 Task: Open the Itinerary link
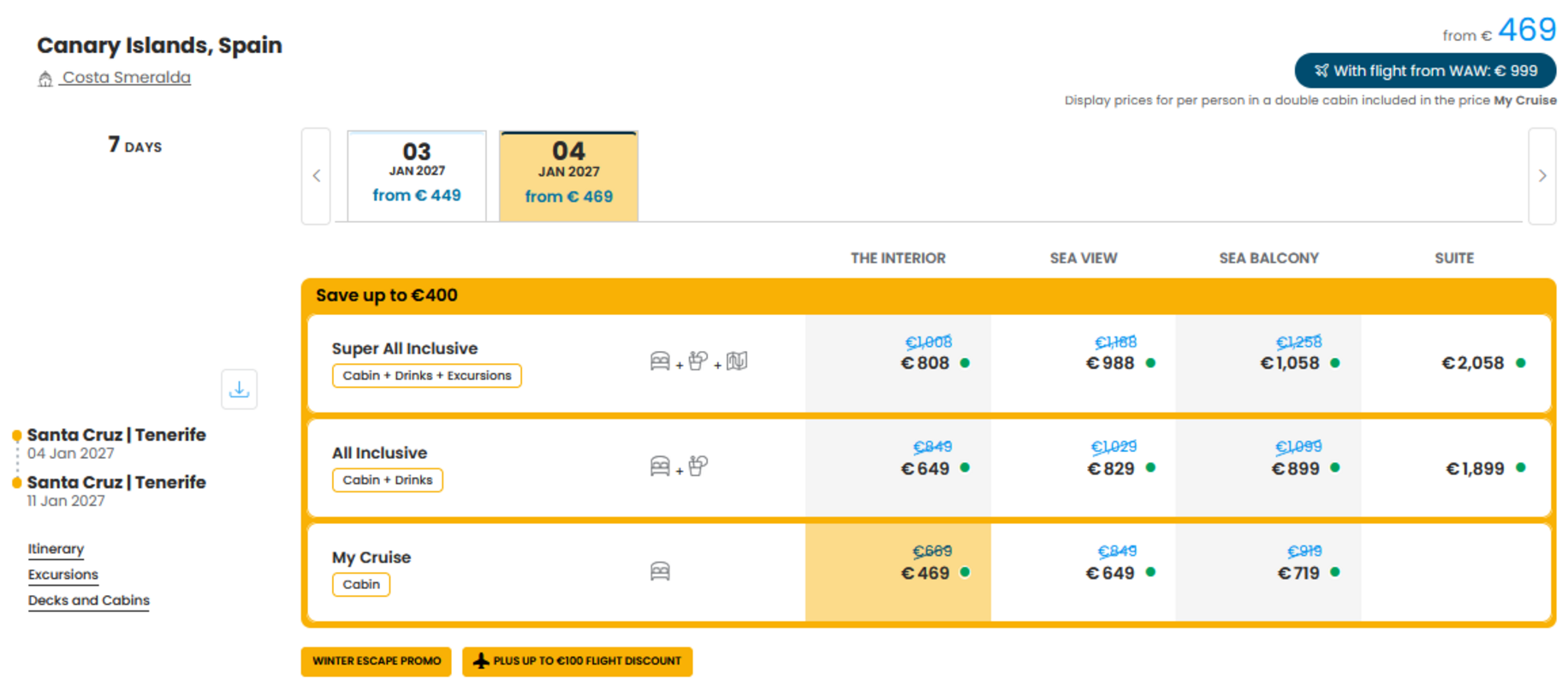pyautogui.click(x=56, y=549)
